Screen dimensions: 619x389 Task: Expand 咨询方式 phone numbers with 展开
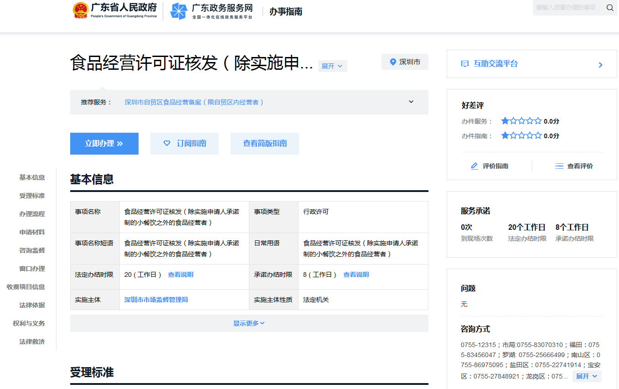click(587, 376)
